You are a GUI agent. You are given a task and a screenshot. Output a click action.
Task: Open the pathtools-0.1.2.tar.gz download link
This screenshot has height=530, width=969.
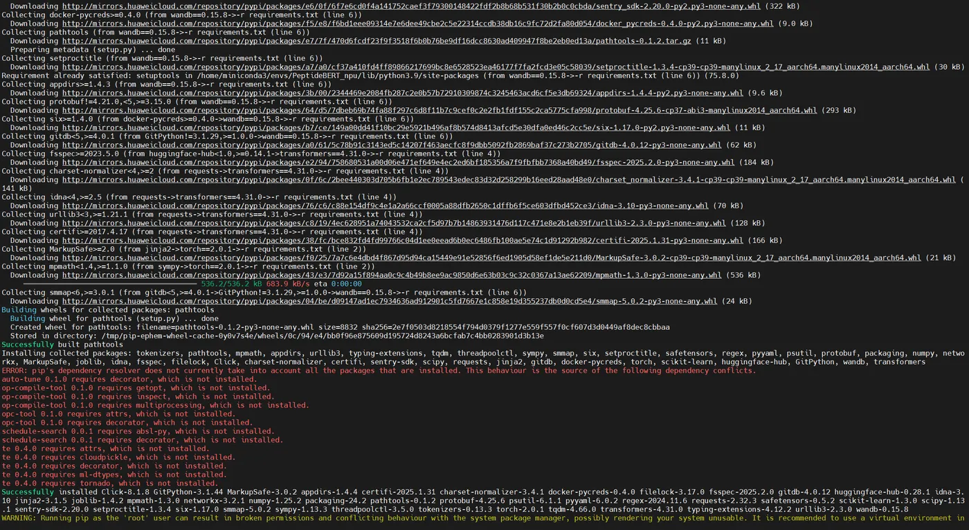377,41
